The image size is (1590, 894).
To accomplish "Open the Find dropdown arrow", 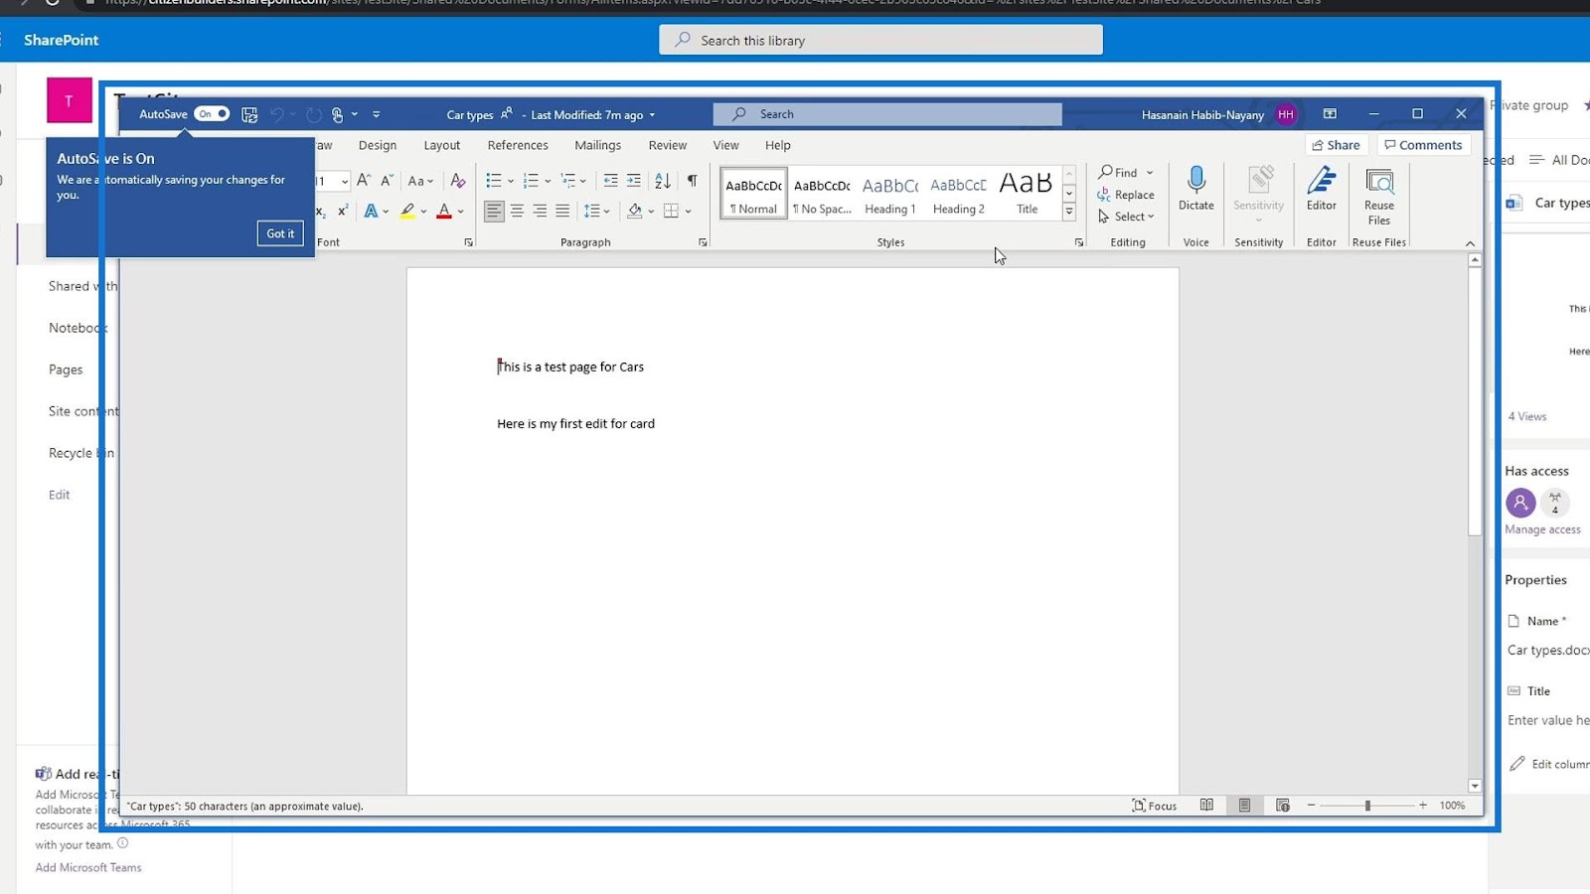I will click(x=1151, y=173).
